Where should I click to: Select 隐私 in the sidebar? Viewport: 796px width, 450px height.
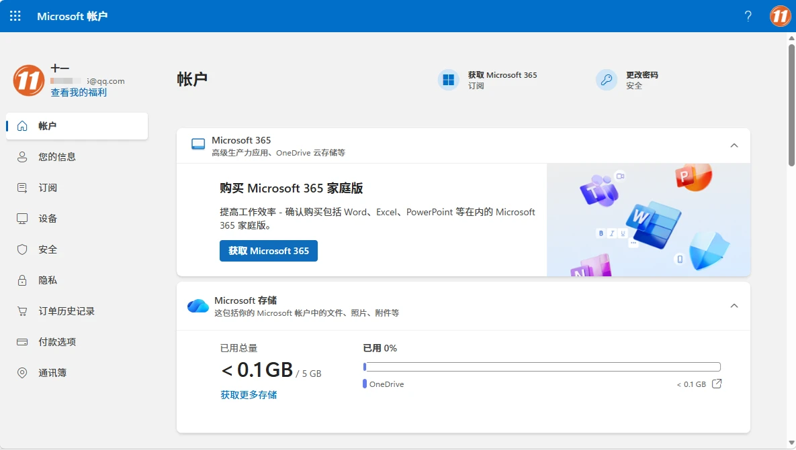click(77, 280)
